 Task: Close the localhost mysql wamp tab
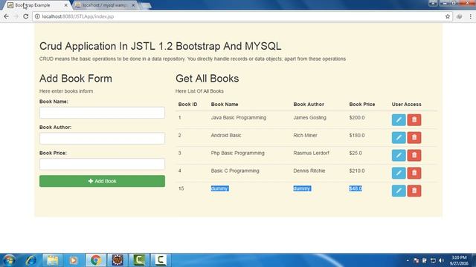coord(133,5)
